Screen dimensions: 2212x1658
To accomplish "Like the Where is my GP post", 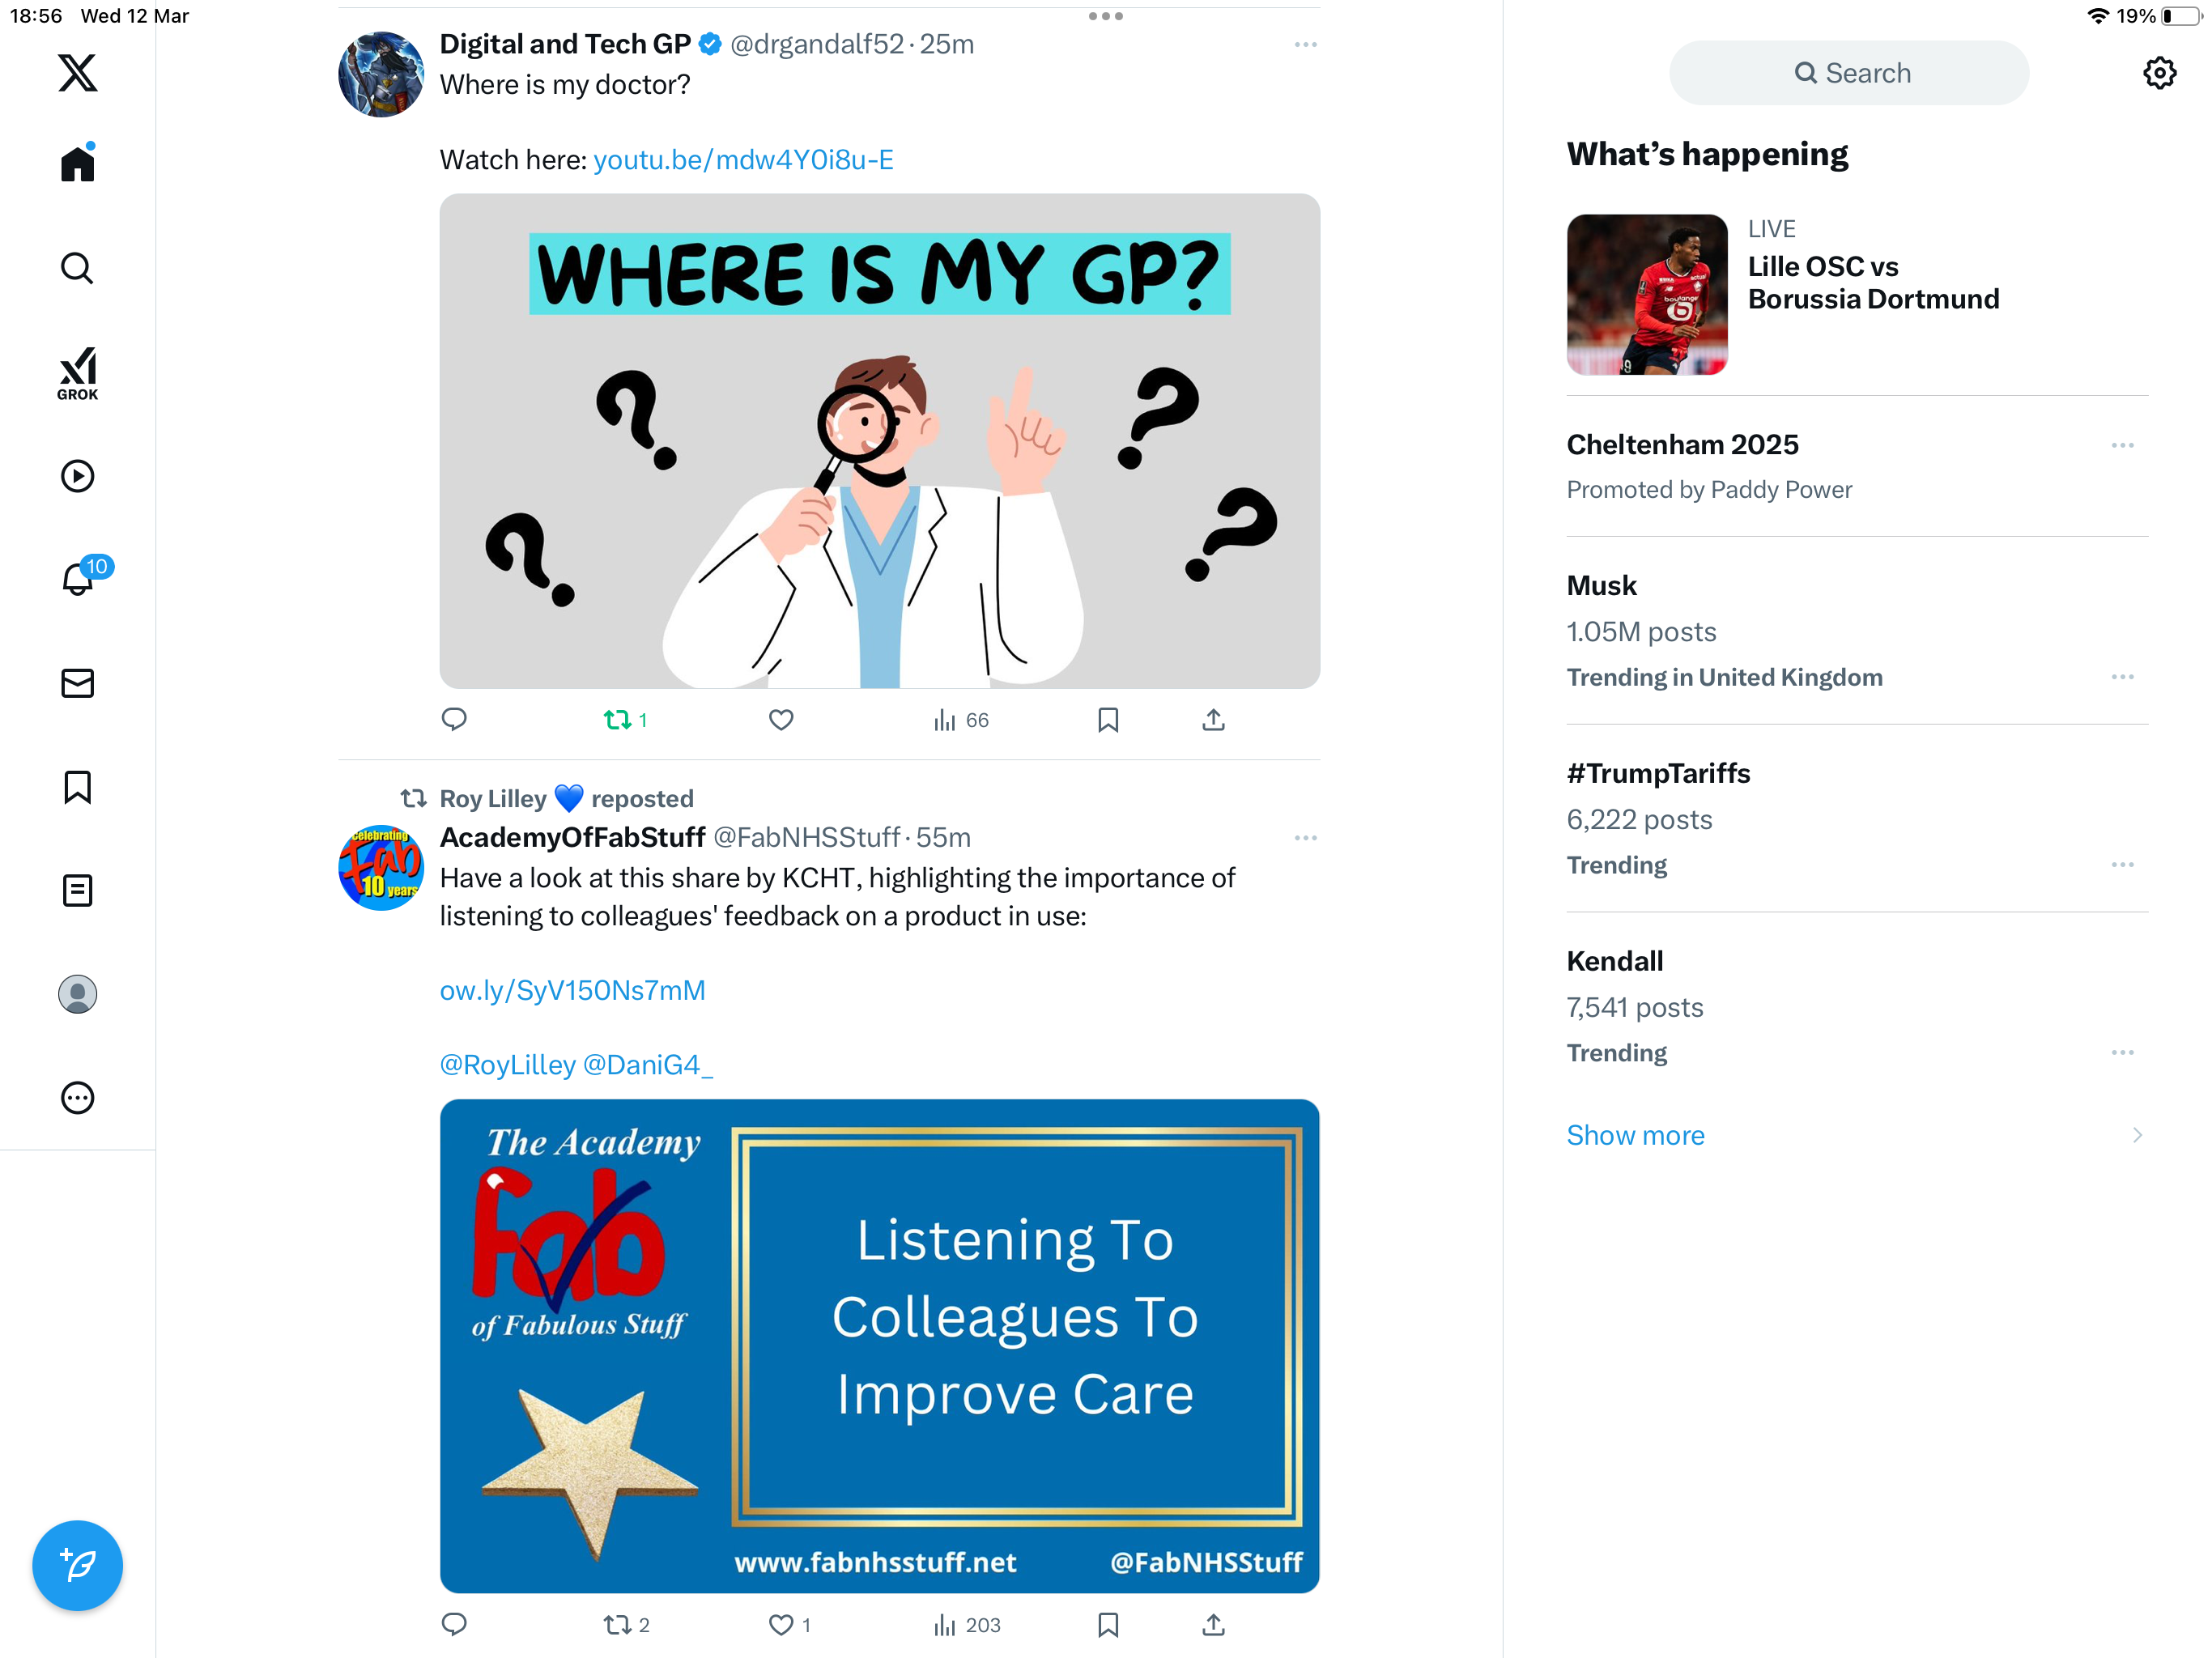I will point(780,720).
